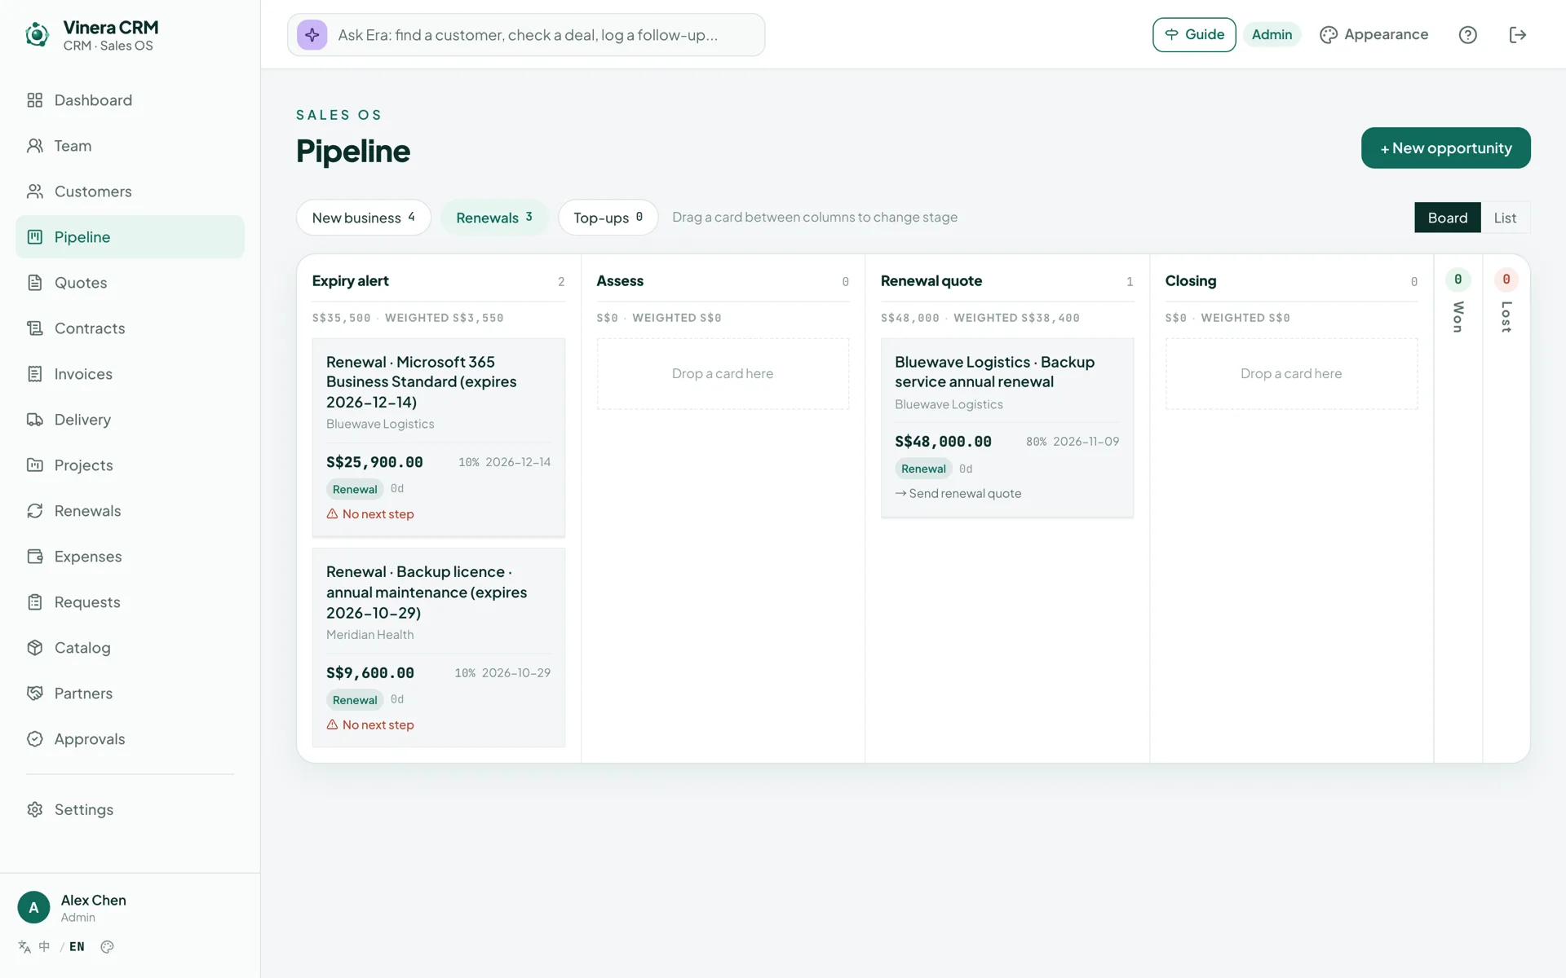The image size is (1566, 978).
Task: Select the Renewals pipeline tab
Action: 494,218
